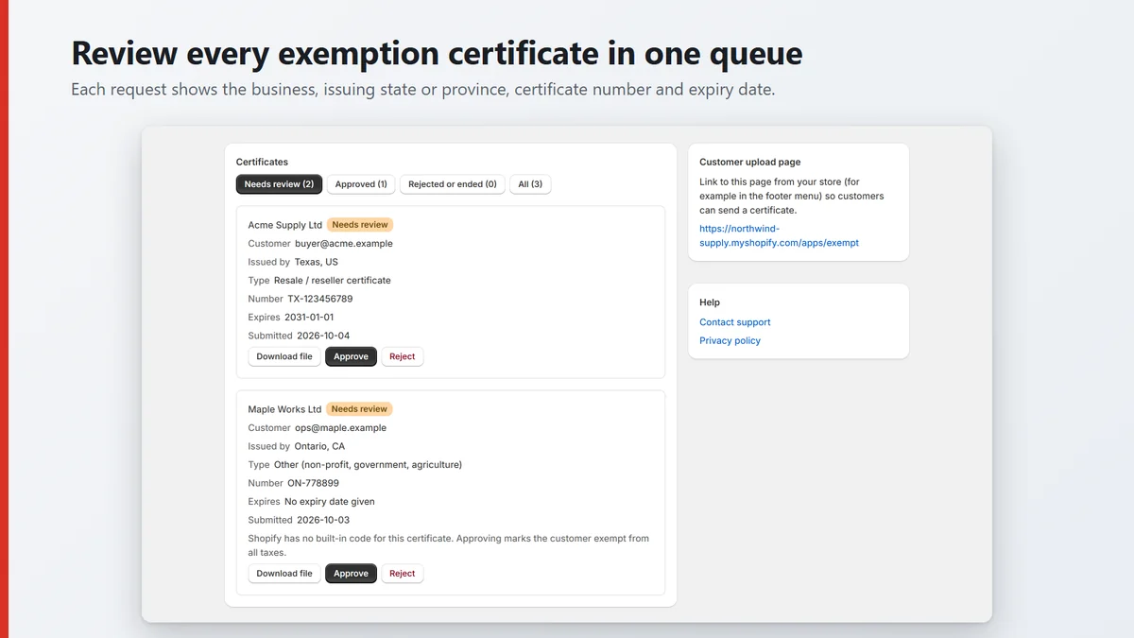Click the Other (non-profit, government, agriculture) type
Screen dimensions: 1134x638
coord(368,465)
